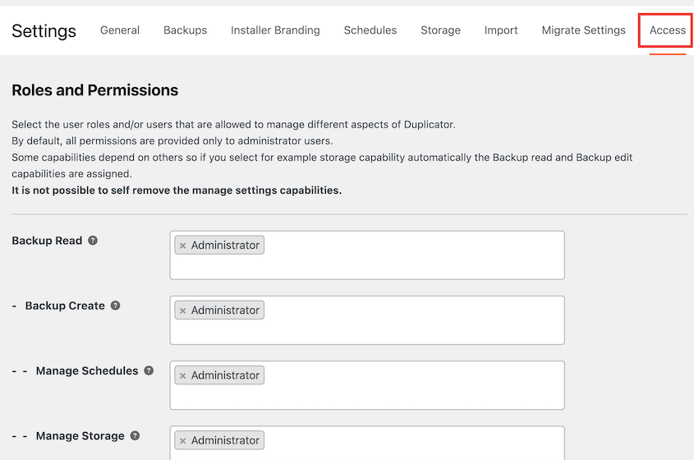Click the bold 'not possible to self remove' note
This screenshot has width=694, height=460.
[x=177, y=191]
